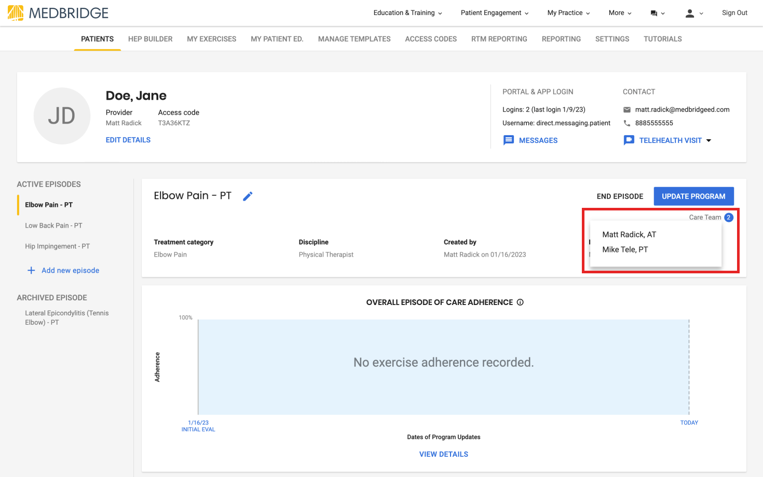The width and height of the screenshot is (763, 477).
Task: Click the MedBridge logo
Action: tap(58, 13)
